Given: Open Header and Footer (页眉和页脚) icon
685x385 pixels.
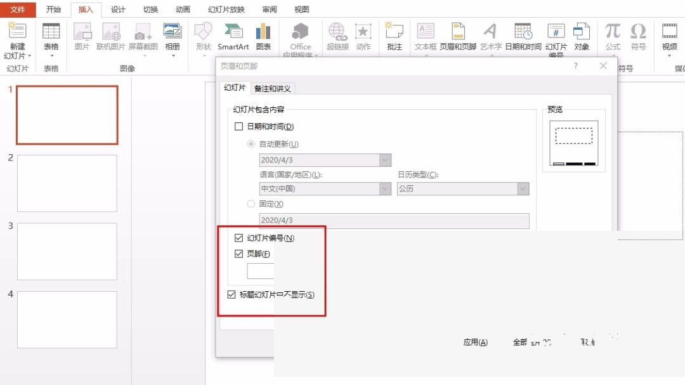Looking at the screenshot, I should click(x=458, y=32).
